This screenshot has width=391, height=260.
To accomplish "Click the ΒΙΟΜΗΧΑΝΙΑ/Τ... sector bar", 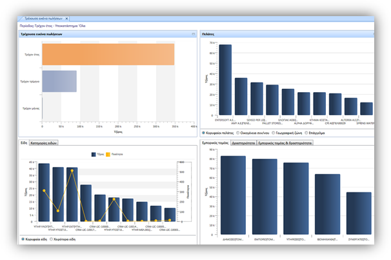I will [x=327, y=204].
